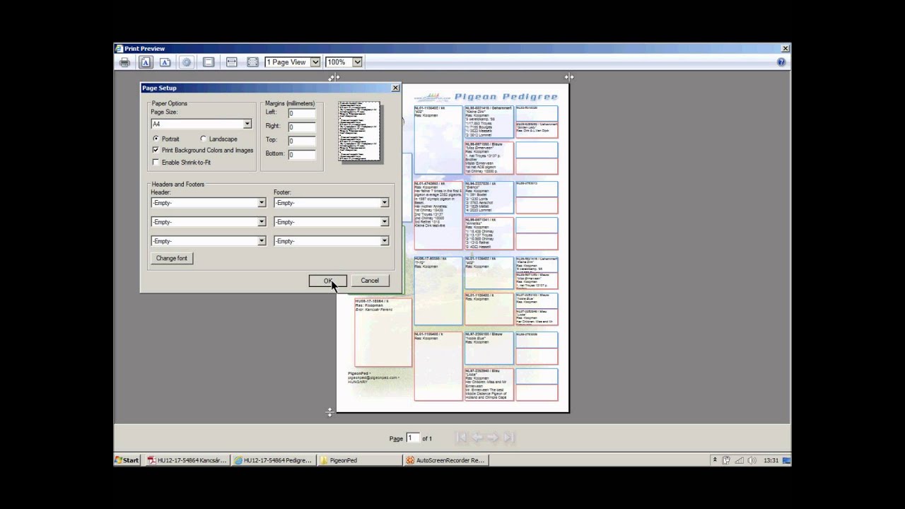Select Portrait orientation toolbar icon
This screenshot has width=905, height=509.
(x=146, y=62)
